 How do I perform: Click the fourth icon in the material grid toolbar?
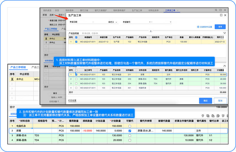[x=218, y=116]
